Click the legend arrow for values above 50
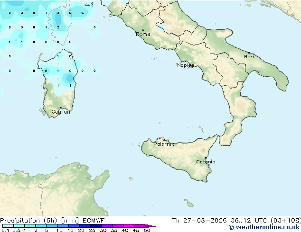301x232 pixels. pos(150,226)
